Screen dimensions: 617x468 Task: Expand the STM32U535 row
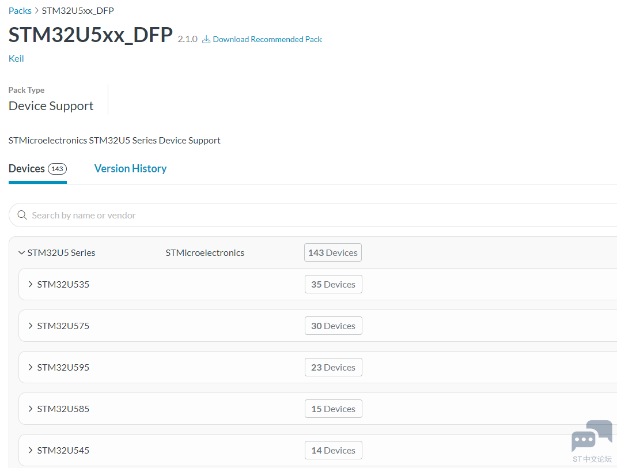[31, 284]
